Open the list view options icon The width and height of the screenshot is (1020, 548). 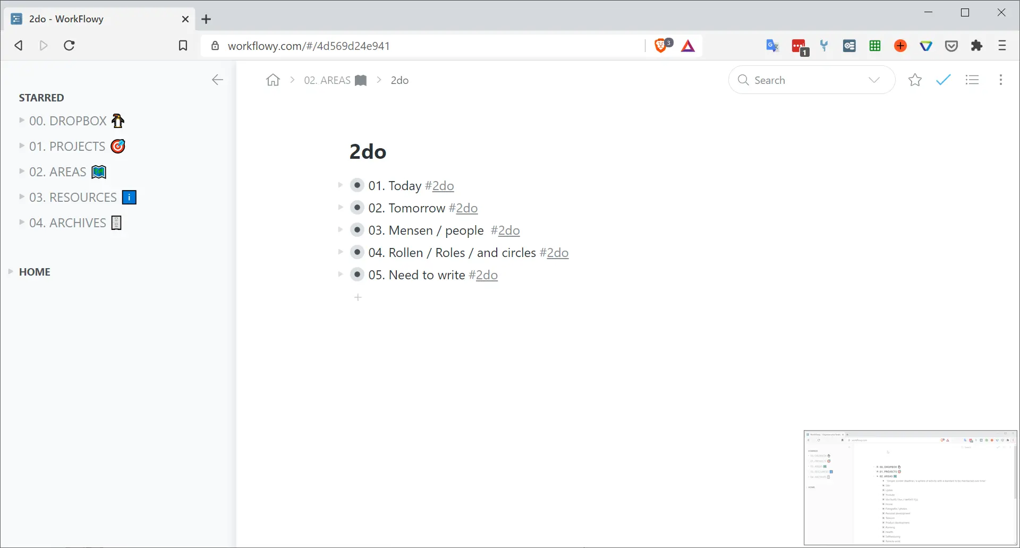tap(972, 80)
